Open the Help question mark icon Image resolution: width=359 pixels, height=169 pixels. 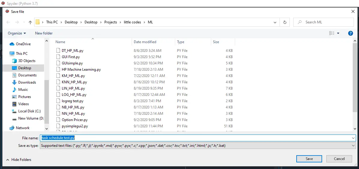point(350,33)
